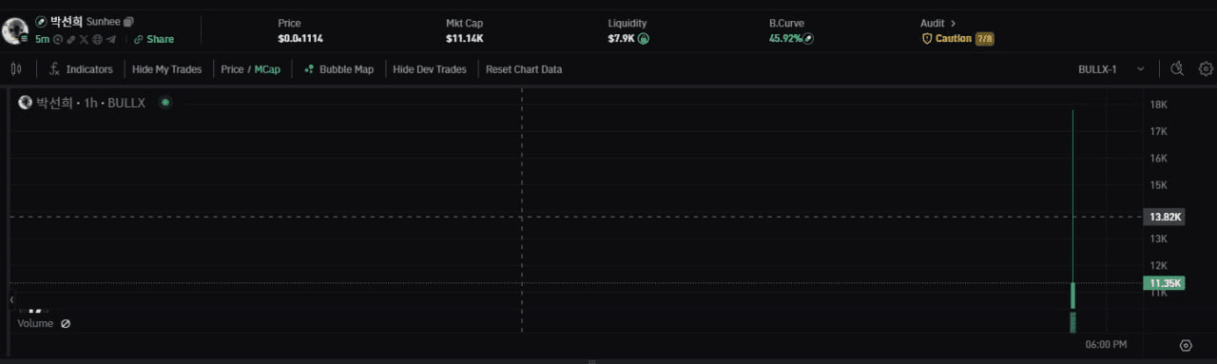This screenshot has height=364, width=1217.
Task: Switch chart to MCap mode
Action: (x=267, y=69)
